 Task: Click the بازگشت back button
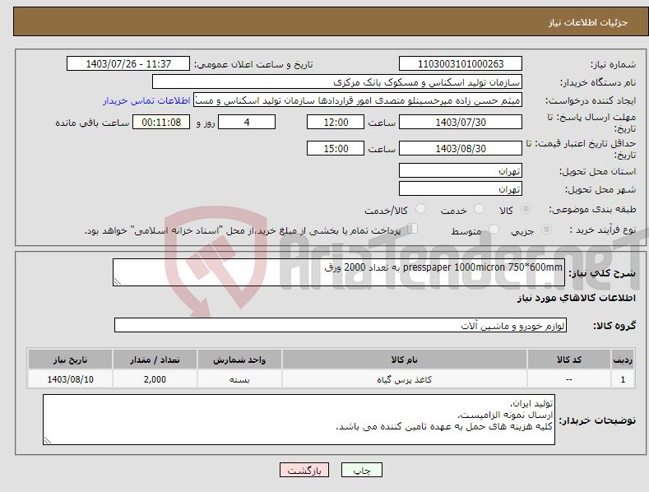(x=304, y=470)
